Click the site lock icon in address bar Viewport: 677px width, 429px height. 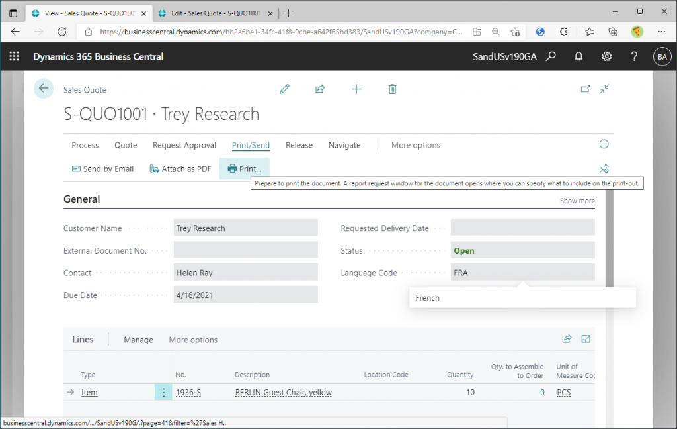point(89,32)
